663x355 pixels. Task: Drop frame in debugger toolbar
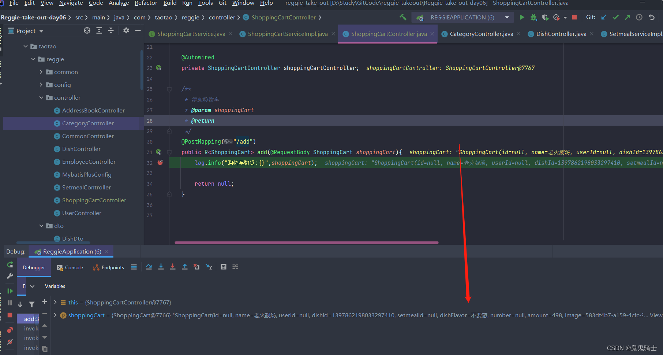196,267
